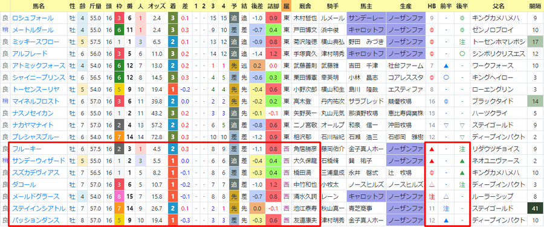Click the ナカヤマナイト horse name
The height and width of the screenshot is (227, 544).
[x=33, y=125]
